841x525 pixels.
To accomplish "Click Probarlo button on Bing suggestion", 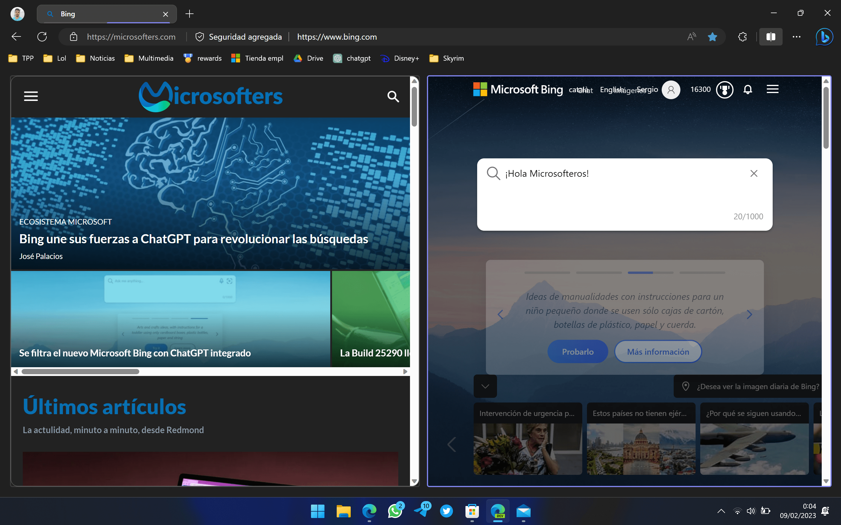I will click(578, 351).
